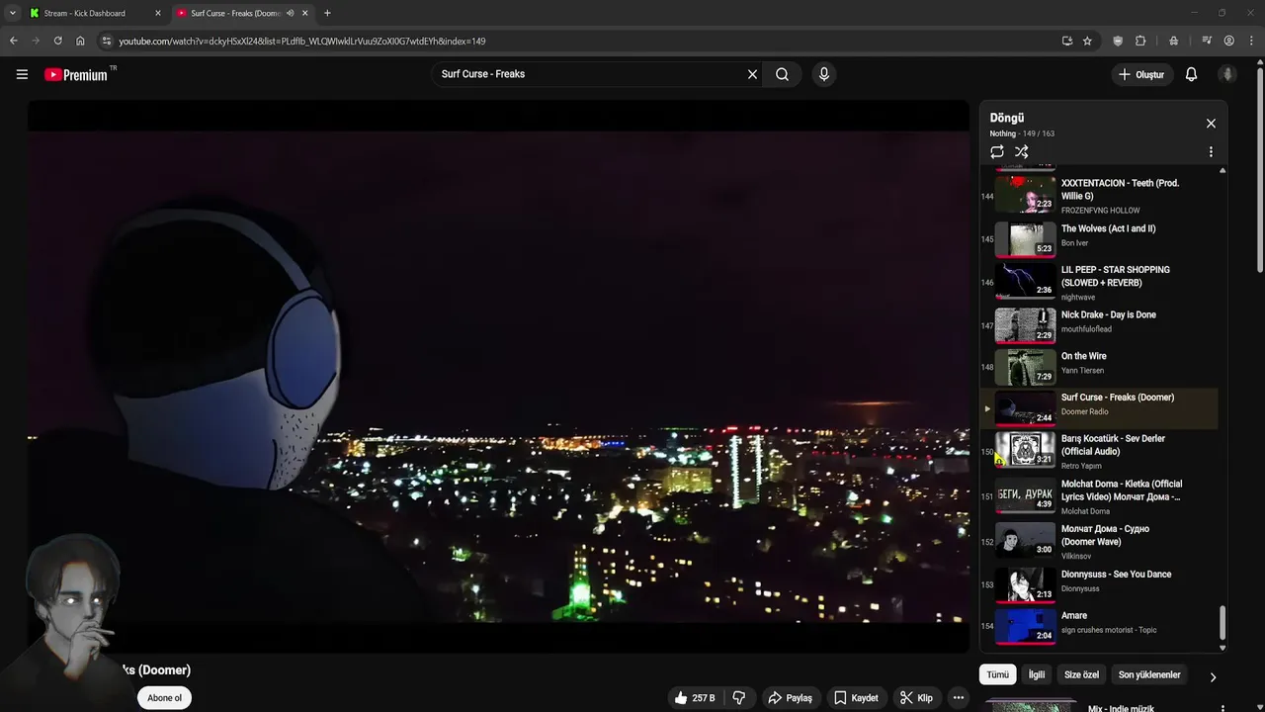
Task: Open Doomer Radio channel from playlist item
Action: (x=1084, y=412)
